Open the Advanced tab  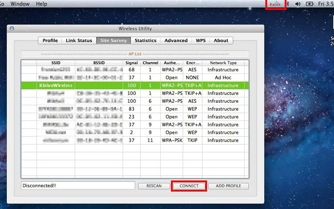tap(176, 40)
